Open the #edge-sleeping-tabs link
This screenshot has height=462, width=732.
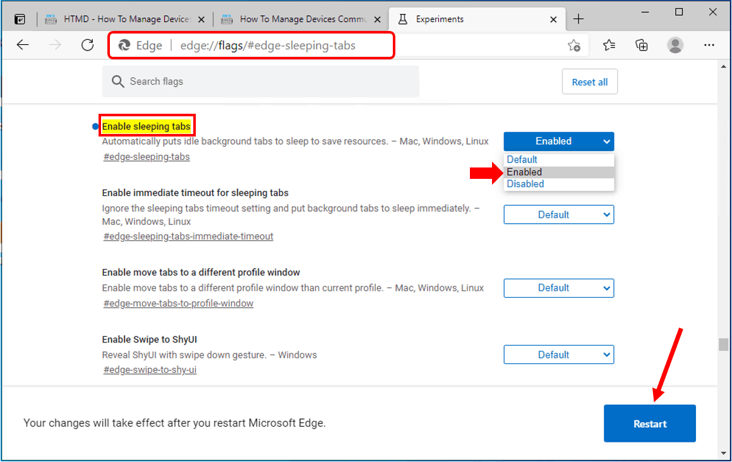146,156
